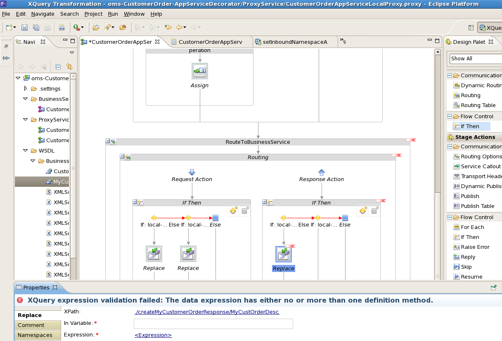This screenshot has height=341, width=502.
Task: Open the hidden editor tabs list
Action: [342, 41]
